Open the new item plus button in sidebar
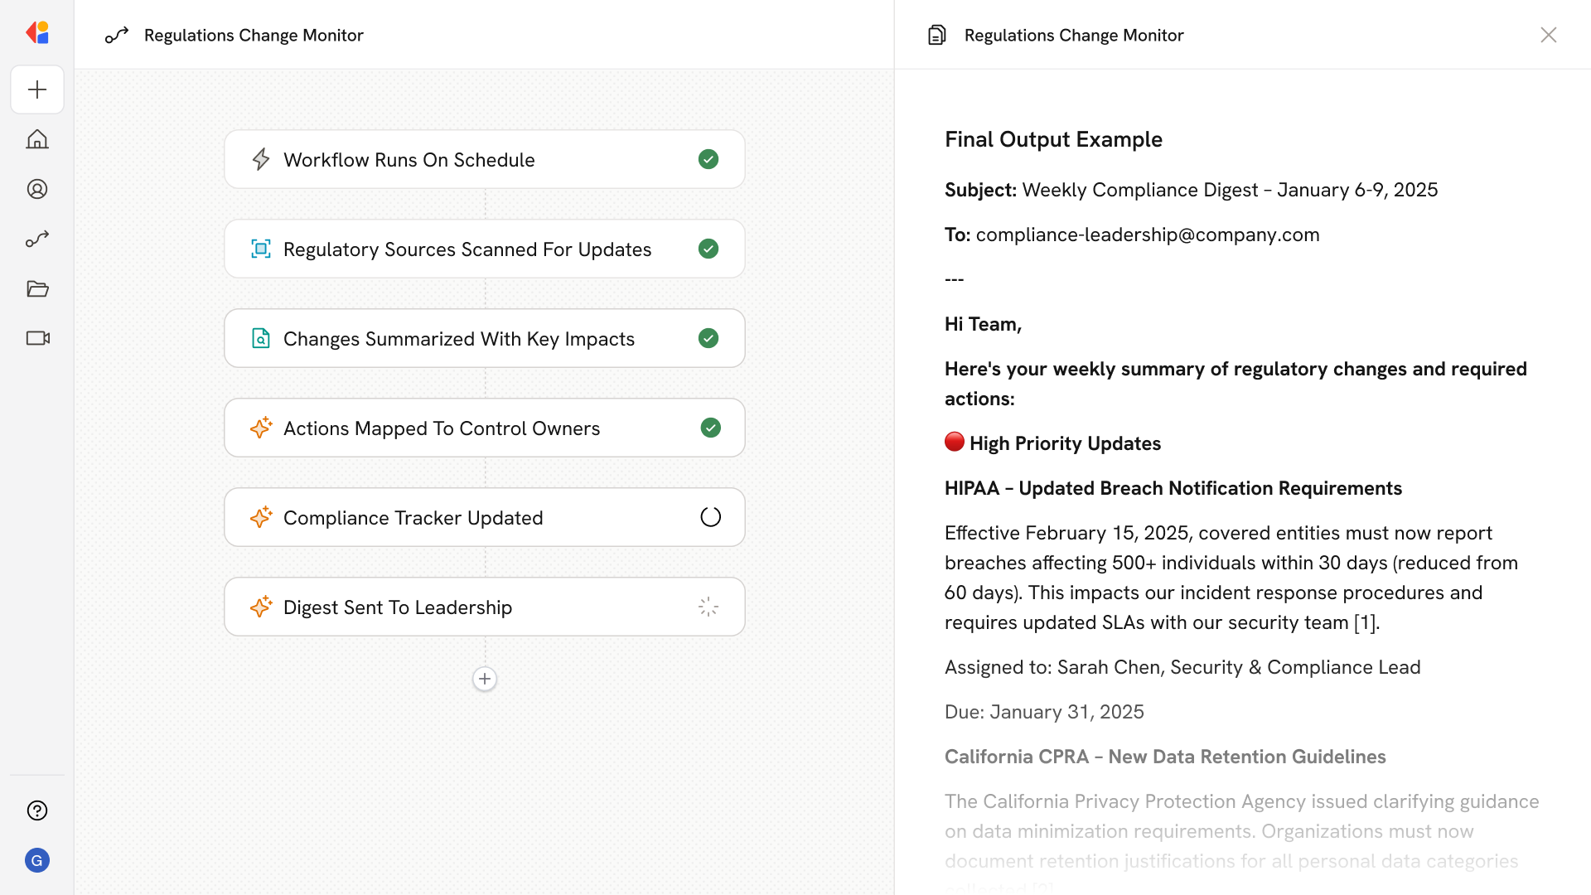This screenshot has width=1591, height=895. [x=36, y=89]
